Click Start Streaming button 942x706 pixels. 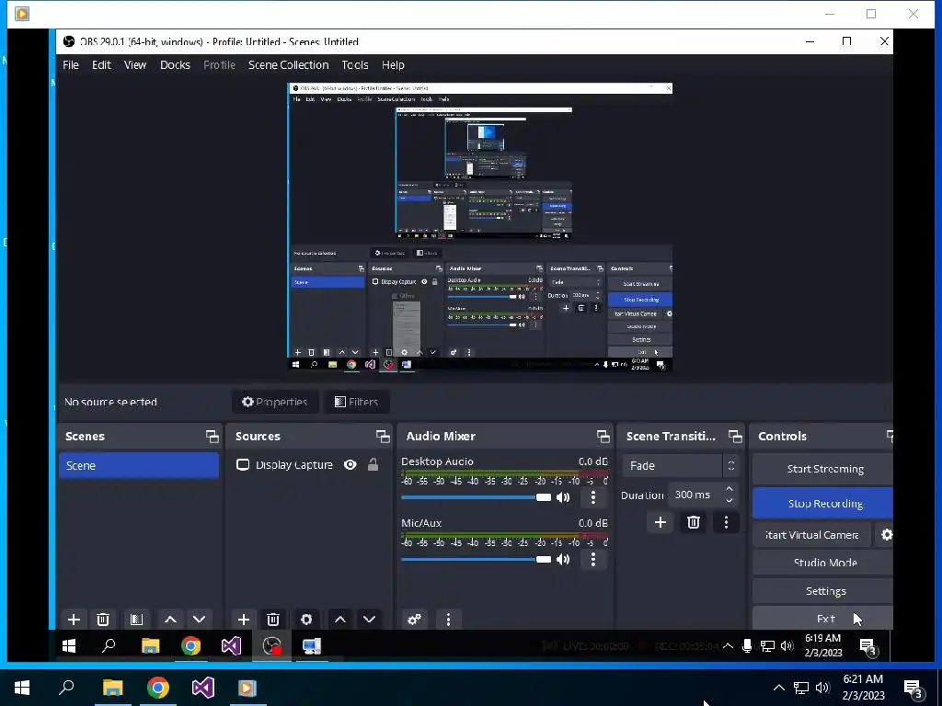[x=823, y=469]
